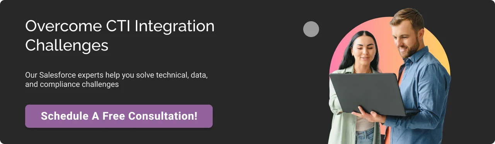Select the gray laptop in the photo

(x=367, y=95)
